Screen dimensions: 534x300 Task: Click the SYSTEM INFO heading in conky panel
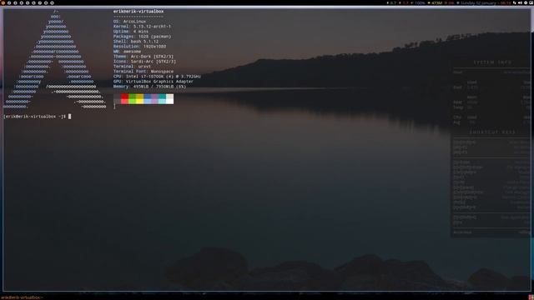(x=492, y=62)
